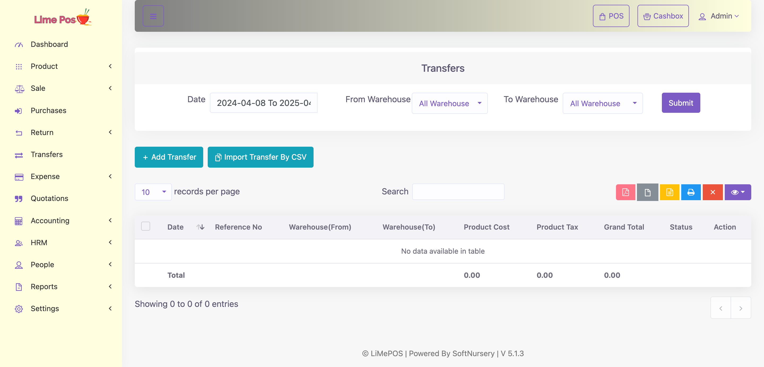The image size is (764, 367).
Task: Click the red delete X button
Action: point(712,192)
